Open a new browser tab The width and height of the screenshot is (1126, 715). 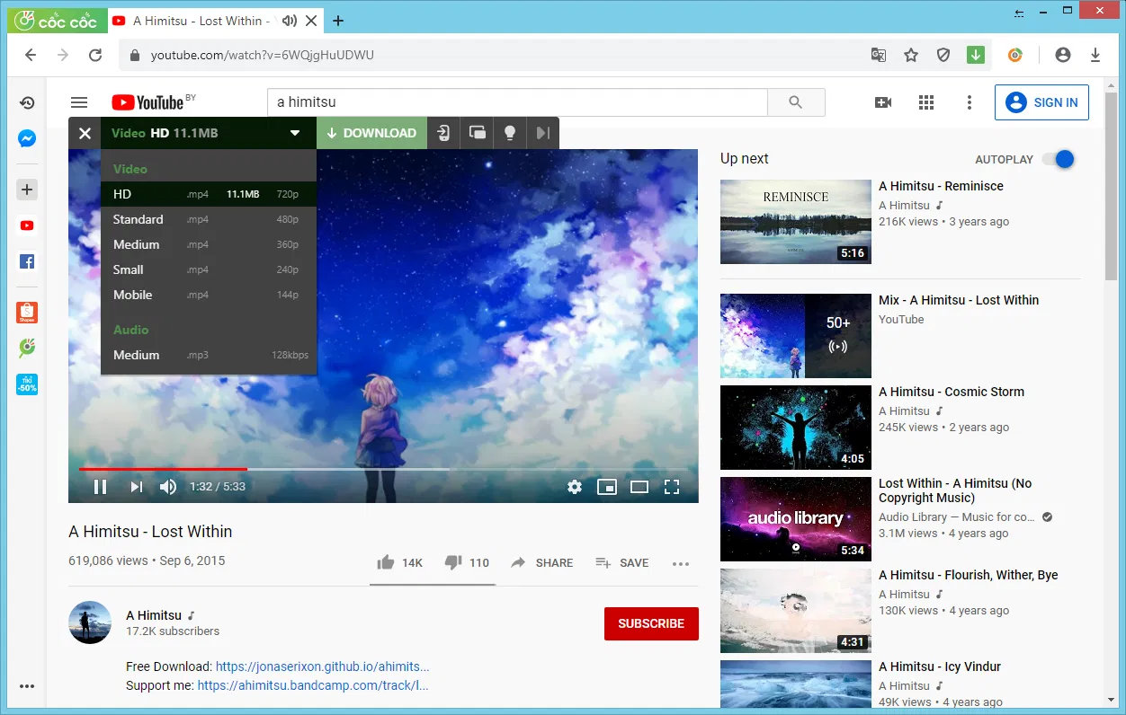[x=338, y=21]
